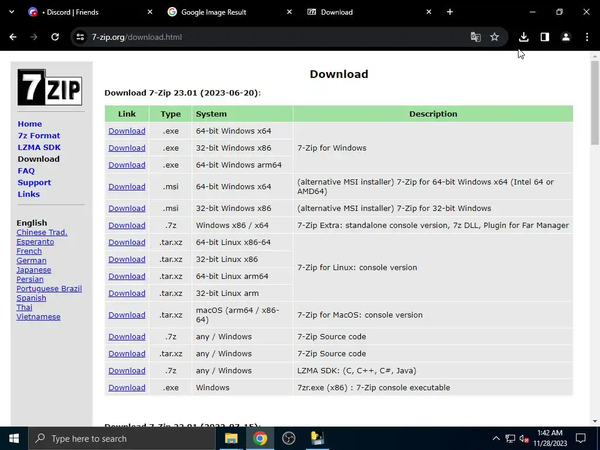Click scrollbar down arrow
Viewport: 600px width, 450px height.
click(x=594, y=421)
